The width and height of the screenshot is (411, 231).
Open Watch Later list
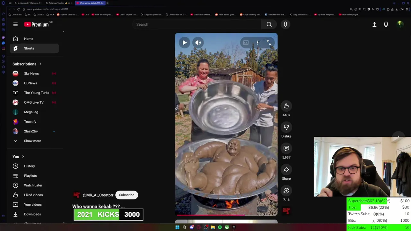(x=34, y=185)
